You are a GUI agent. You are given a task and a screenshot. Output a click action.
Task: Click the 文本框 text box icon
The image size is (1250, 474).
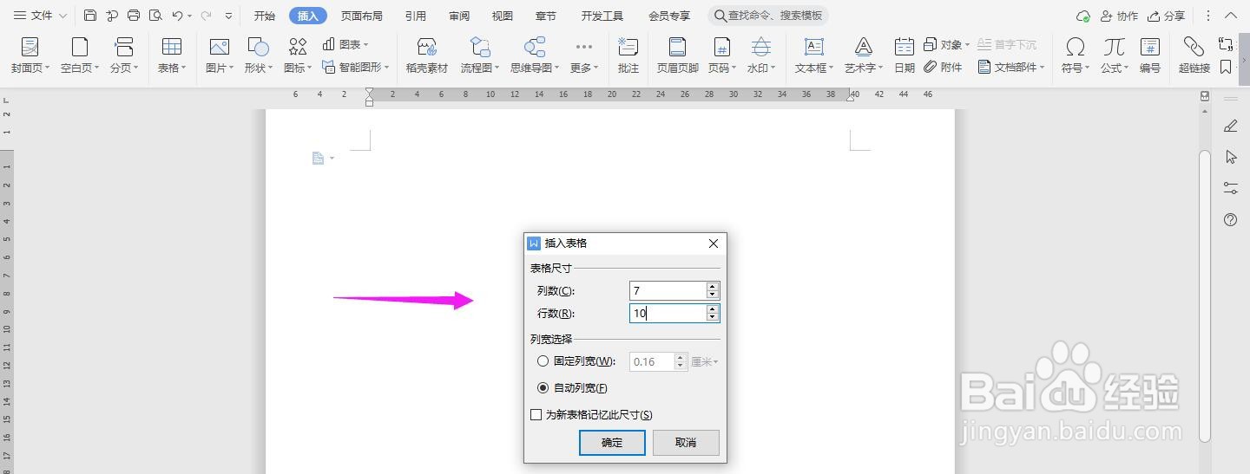tap(814, 47)
